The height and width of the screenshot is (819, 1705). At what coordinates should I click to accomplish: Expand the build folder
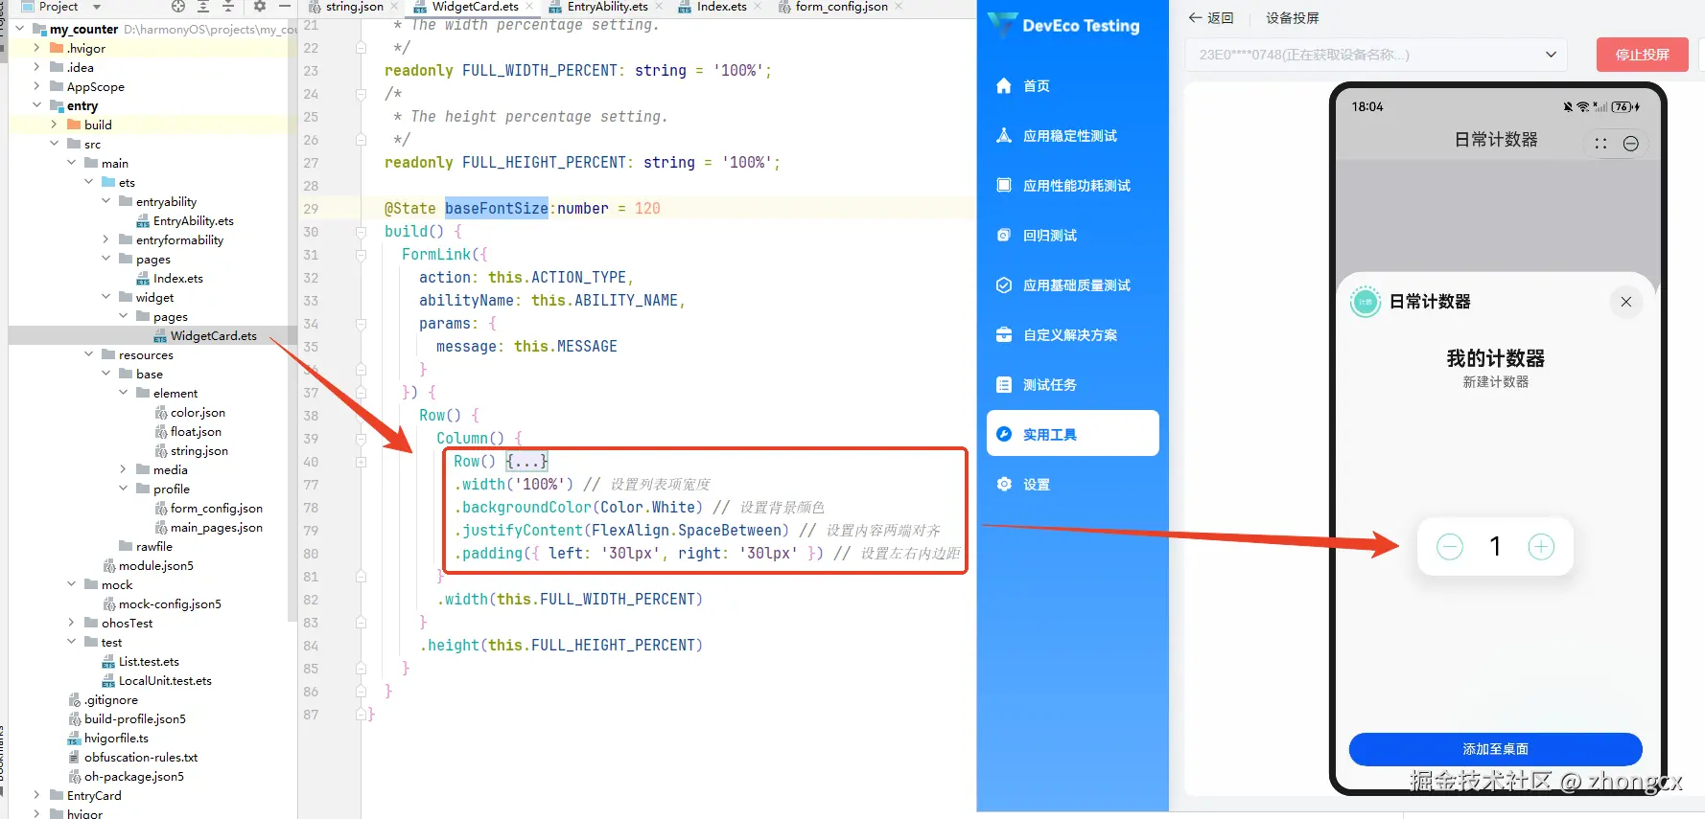[x=55, y=125]
